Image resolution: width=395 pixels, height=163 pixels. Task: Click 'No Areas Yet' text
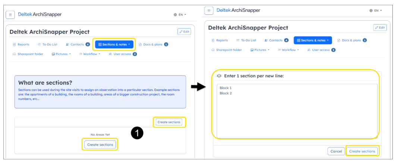coord(100,135)
